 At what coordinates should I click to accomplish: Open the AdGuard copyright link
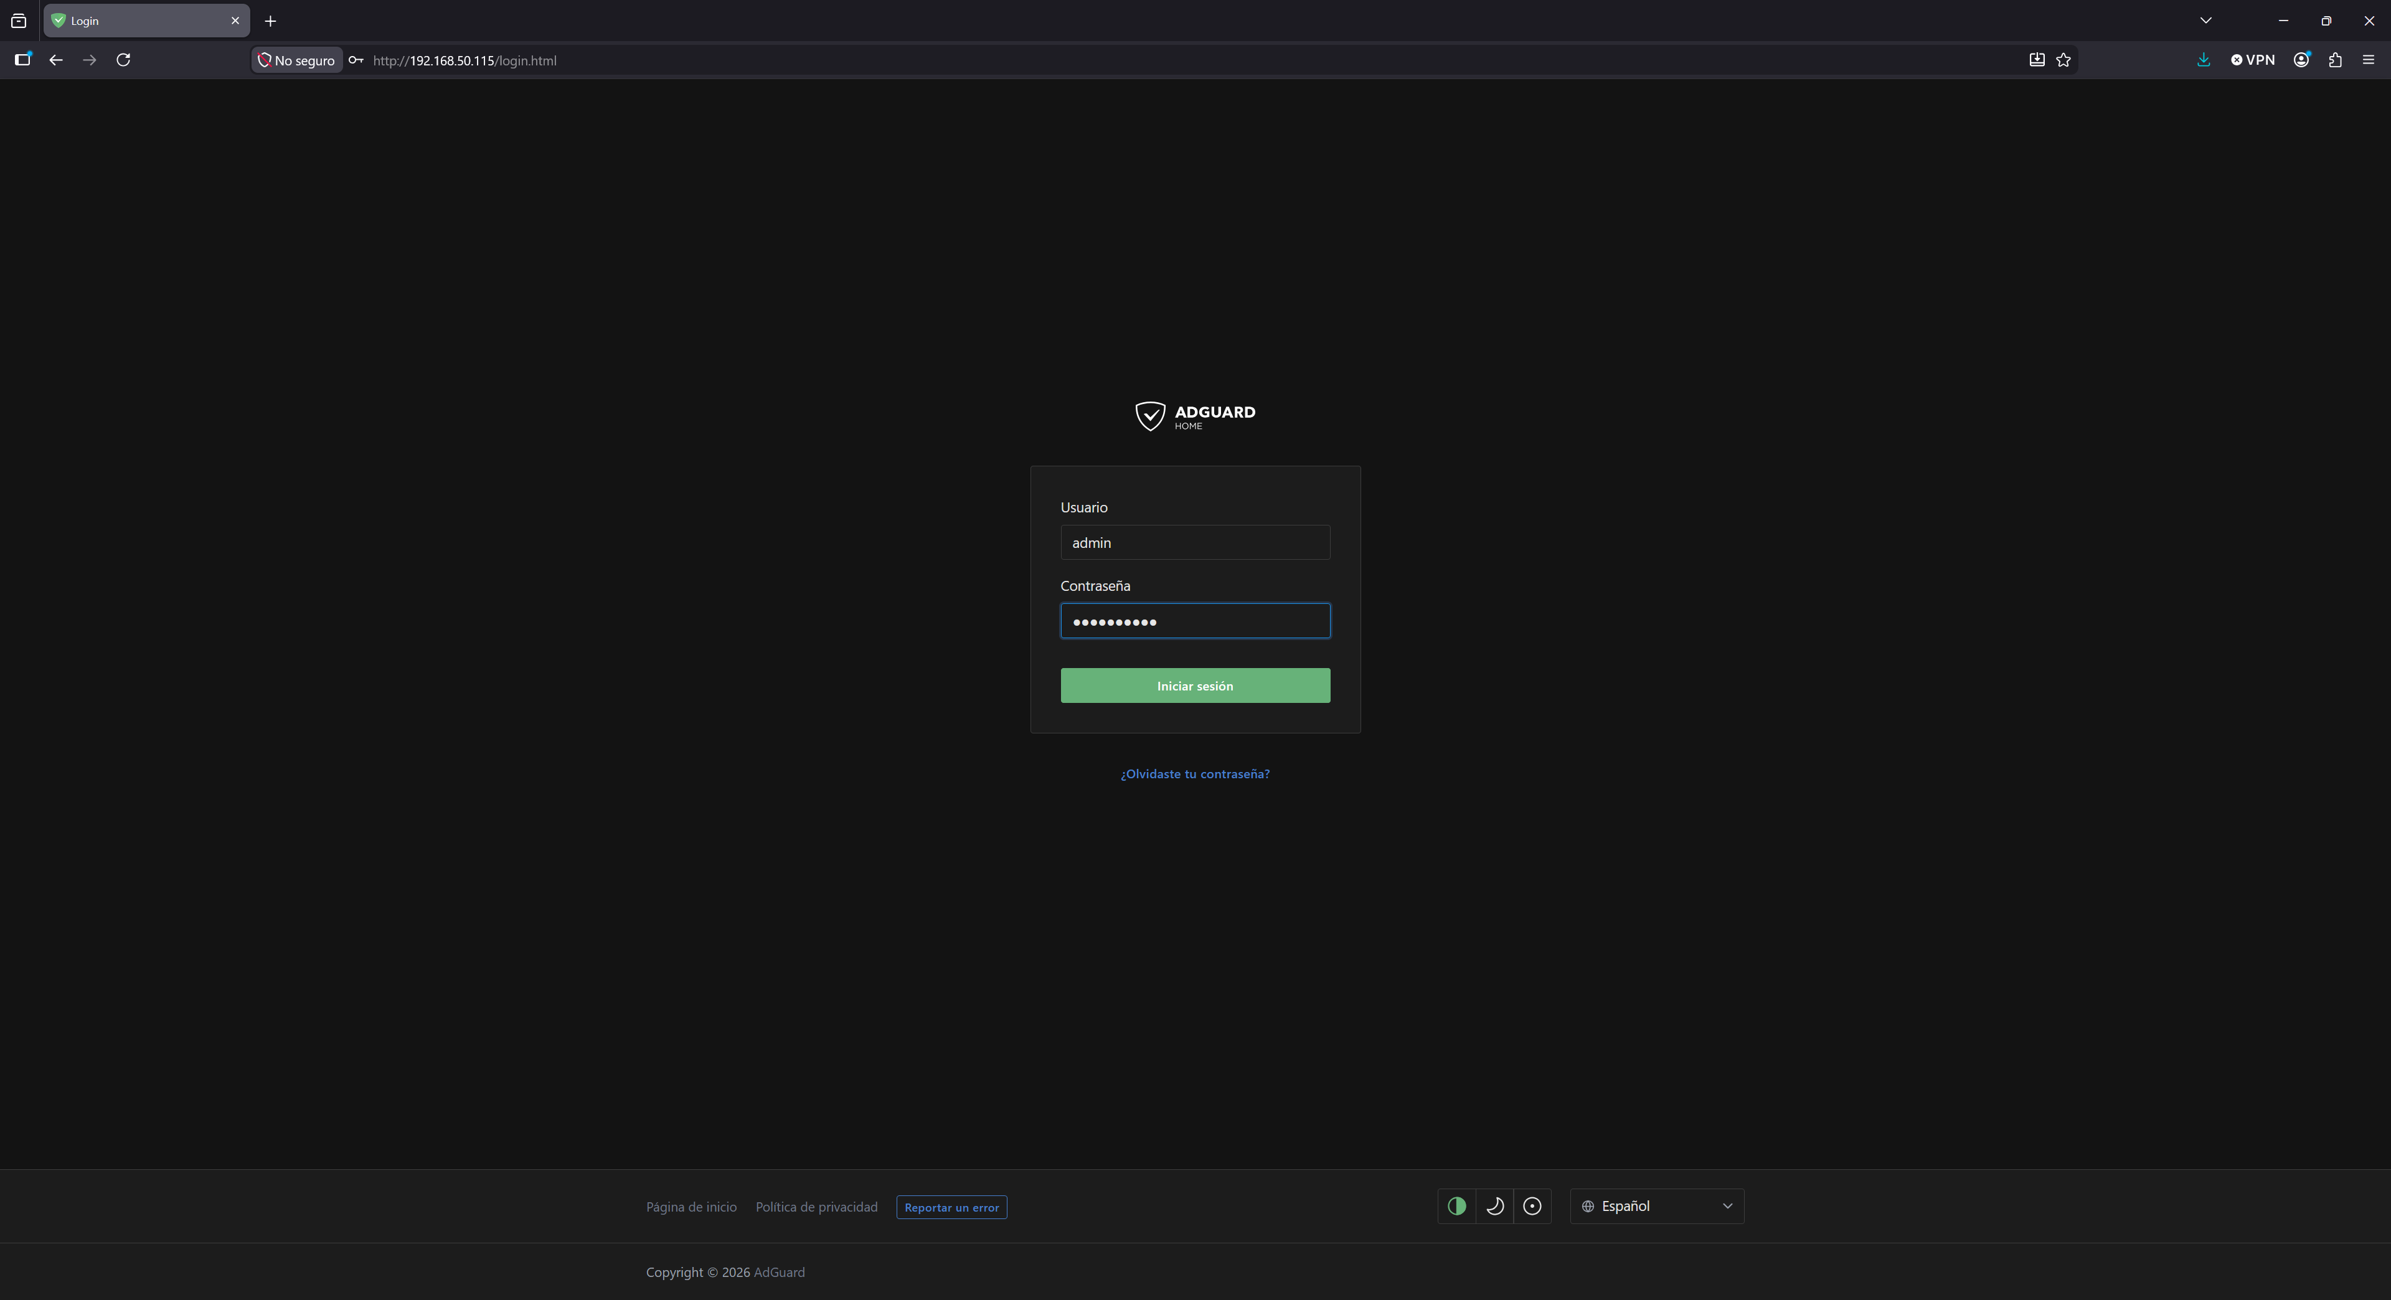click(x=779, y=1272)
